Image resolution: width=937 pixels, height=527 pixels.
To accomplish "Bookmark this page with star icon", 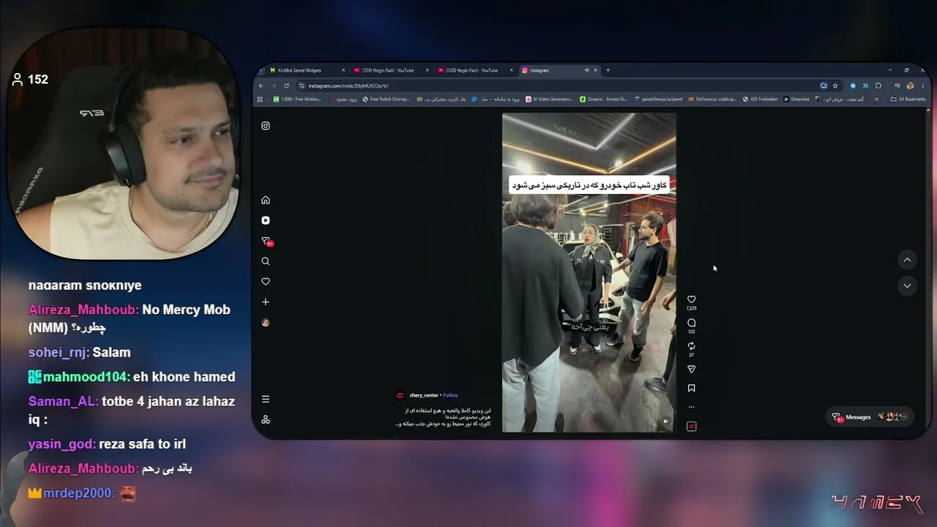I will [x=835, y=86].
